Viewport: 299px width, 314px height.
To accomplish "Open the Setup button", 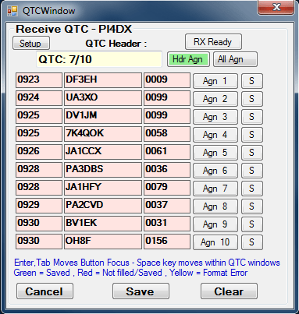I will pyautogui.click(x=31, y=43).
